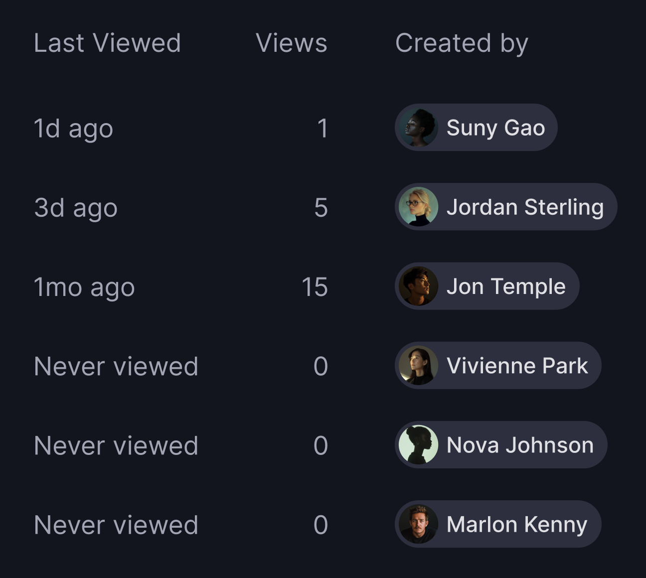646x578 pixels.
Task: Select the row last viewed 3d ago
Action: click(323, 207)
